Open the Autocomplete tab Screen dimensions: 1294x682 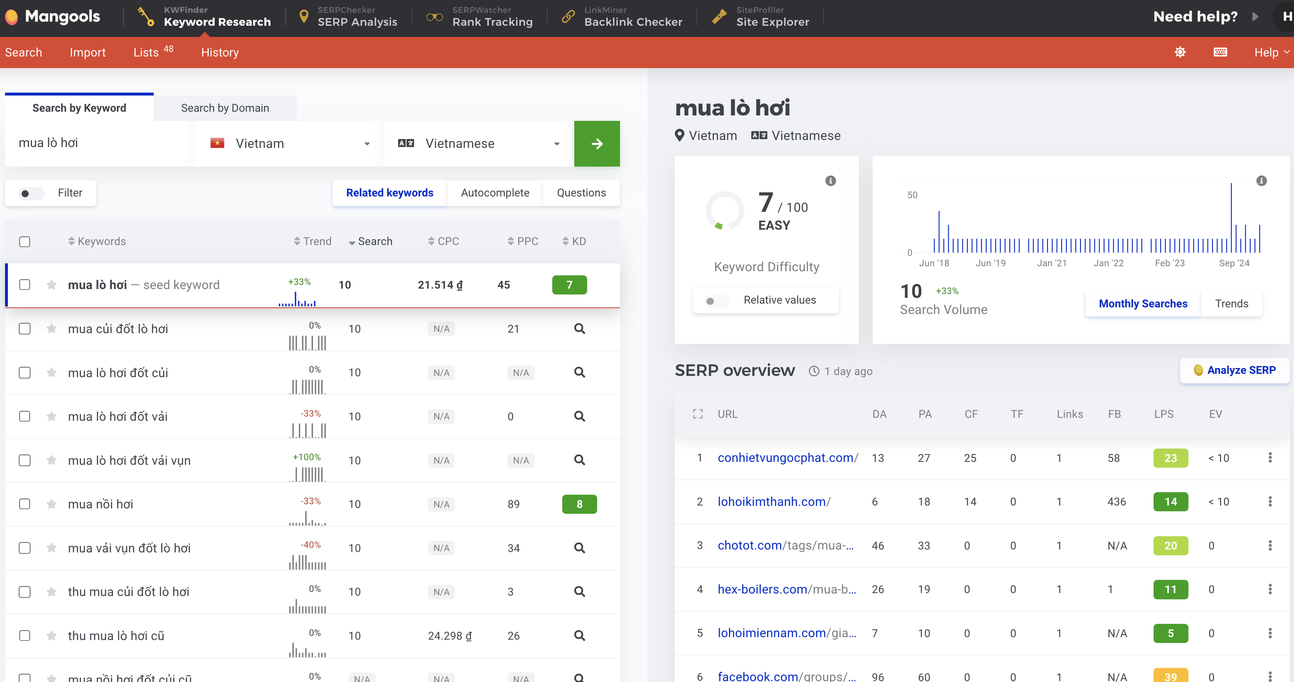(x=495, y=193)
